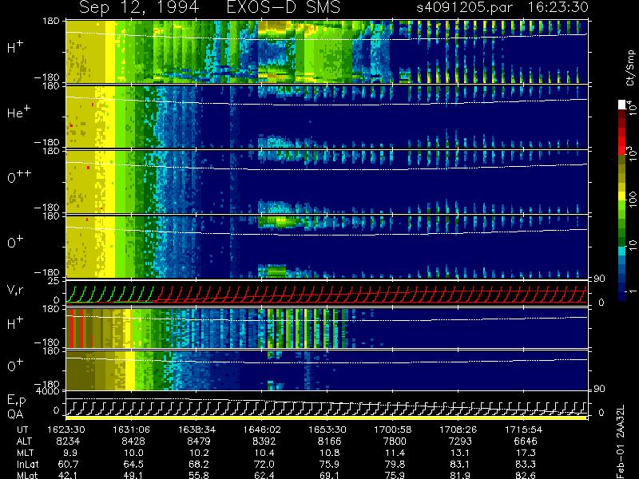The width and height of the screenshot is (639, 479).
Task: Click the colorbar tick label "100"
Action: pyautogui.click(x=632, y=200)
